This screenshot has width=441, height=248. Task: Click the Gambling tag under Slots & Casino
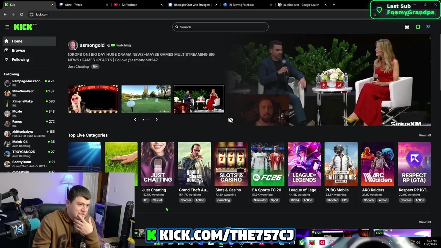(224, 200)
